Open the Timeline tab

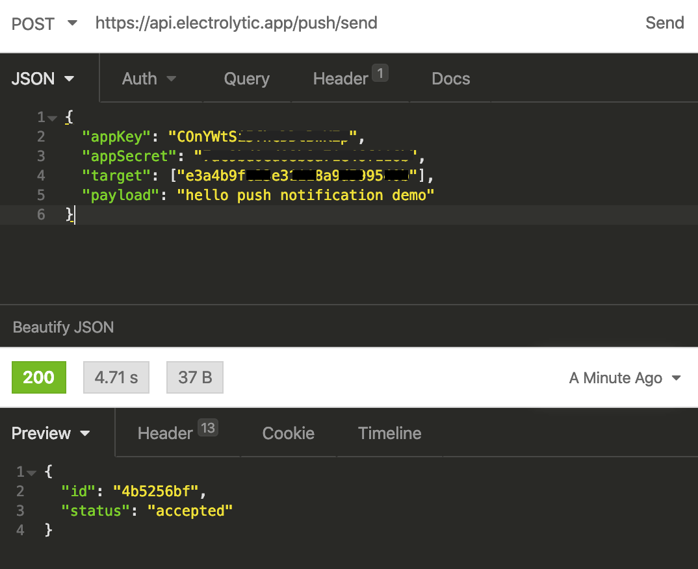pos(389,433)
